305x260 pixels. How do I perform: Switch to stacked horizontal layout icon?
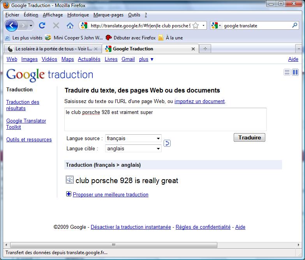click(287, 72)
